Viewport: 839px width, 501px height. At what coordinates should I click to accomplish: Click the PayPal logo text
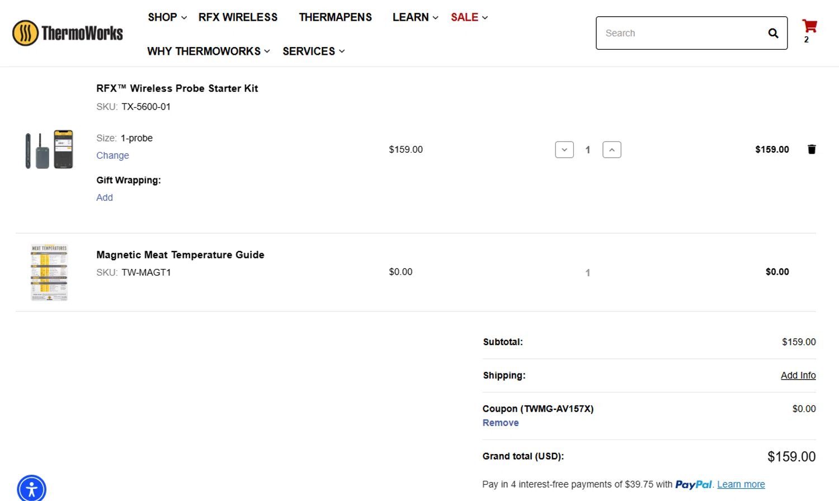click(x=694, y=485)
